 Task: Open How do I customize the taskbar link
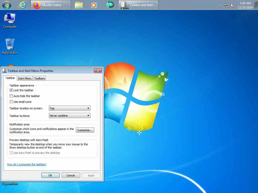pos(27,164)
